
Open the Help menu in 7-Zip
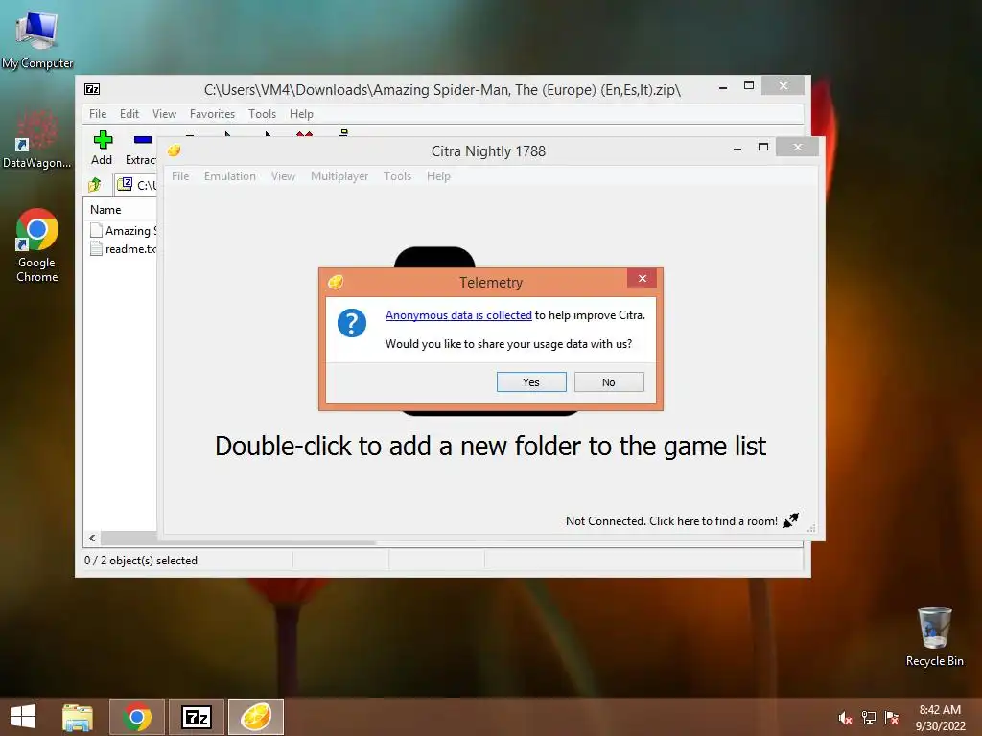pos(301,114)
